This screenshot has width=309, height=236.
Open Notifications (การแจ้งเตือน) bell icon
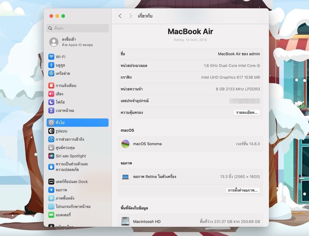point(51,85)
